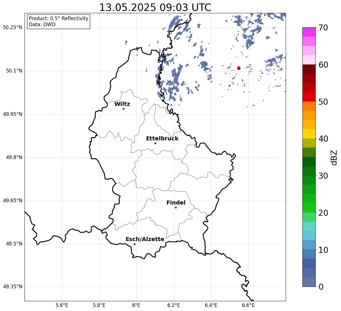The width and height of the screenshot is (341, 311).
Task: Click the red radar site marker
Action: [238, 68]
